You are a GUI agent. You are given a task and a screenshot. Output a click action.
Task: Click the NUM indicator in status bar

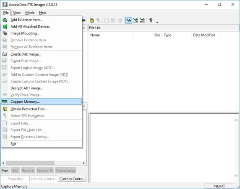[x=219, y=186]
